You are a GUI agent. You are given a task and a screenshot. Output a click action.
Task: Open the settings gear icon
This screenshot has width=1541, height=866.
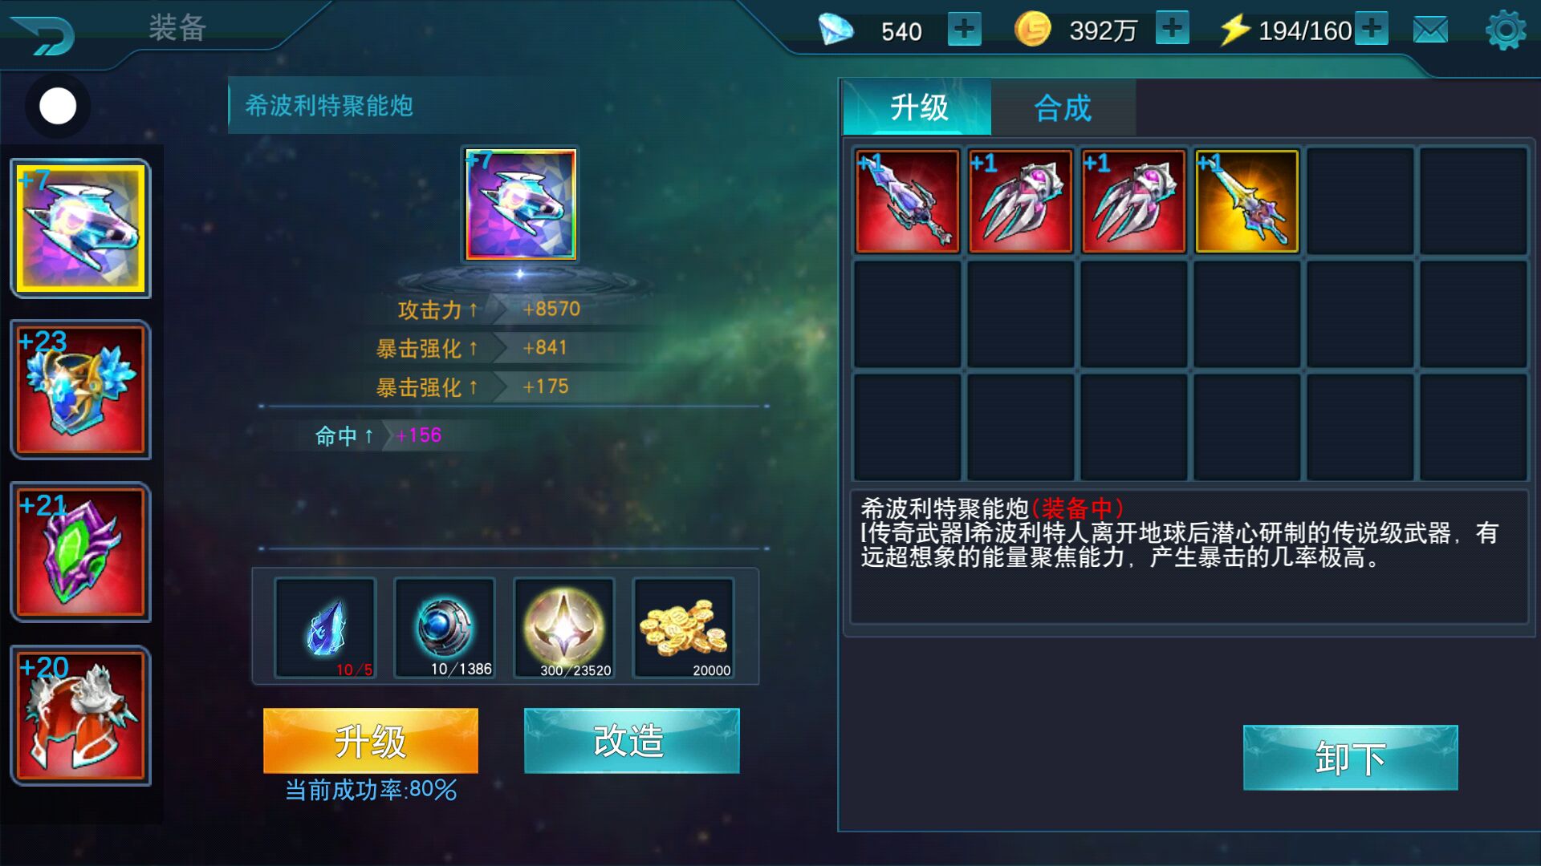[x=1506, y=30]
